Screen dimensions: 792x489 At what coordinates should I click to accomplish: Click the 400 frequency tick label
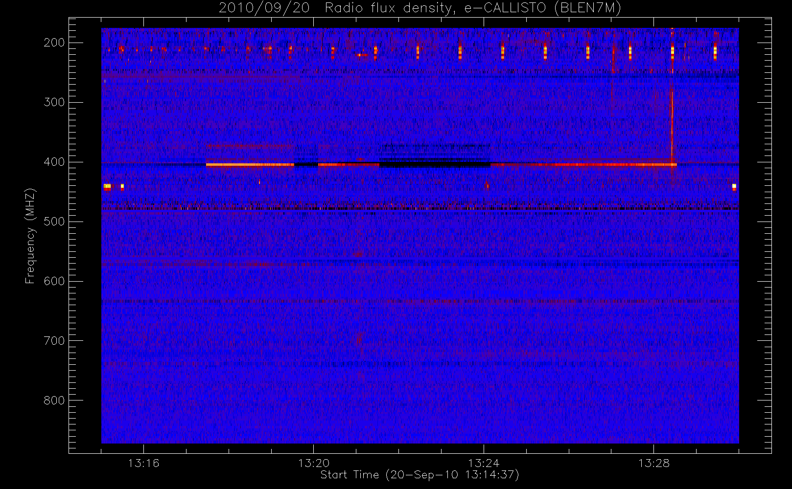coord(54,162)
